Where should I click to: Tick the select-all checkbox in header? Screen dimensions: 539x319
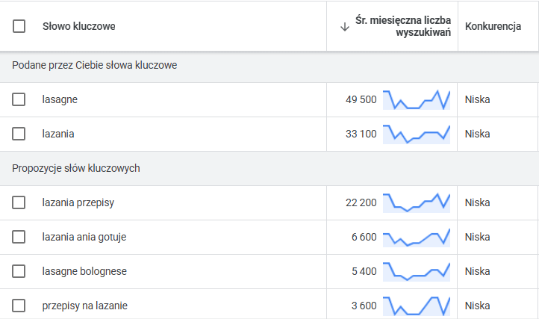[x=19, y=27]
